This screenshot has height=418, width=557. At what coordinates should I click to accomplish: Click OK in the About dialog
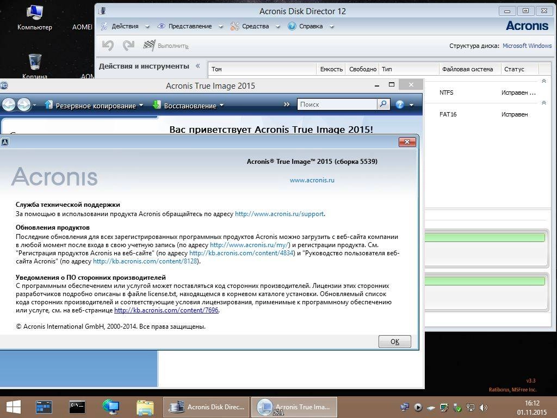(x=395, y=342)
